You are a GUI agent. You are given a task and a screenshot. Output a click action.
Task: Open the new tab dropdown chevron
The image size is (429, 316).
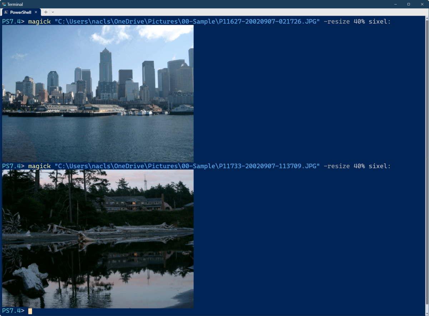(x=53, y=12)
